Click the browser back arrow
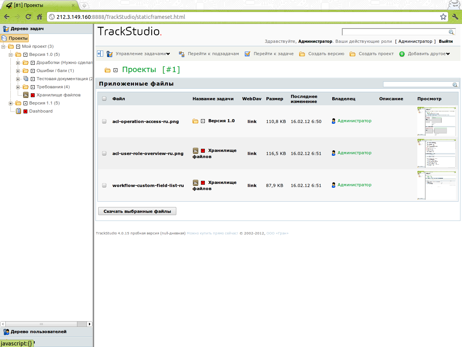Image resolution: width=462 pixels, height=347 pixels. (x=7, y=17)
